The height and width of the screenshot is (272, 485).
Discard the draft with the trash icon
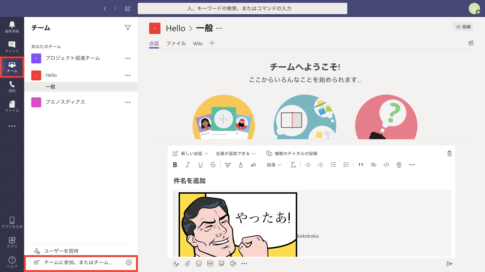click(x=449, y=153)
